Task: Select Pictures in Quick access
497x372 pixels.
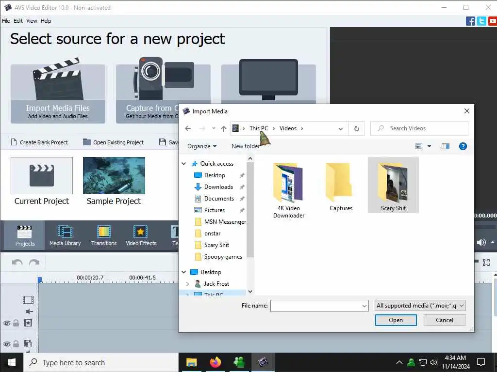Action: (214, 210)
